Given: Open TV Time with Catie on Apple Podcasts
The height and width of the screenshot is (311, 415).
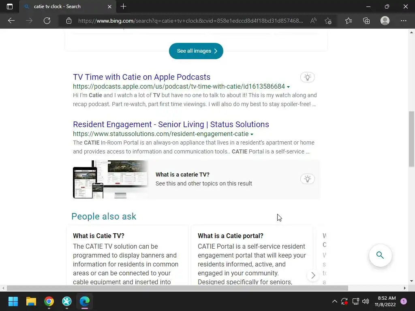Looking at the screenshot, I should click(141, 77).
